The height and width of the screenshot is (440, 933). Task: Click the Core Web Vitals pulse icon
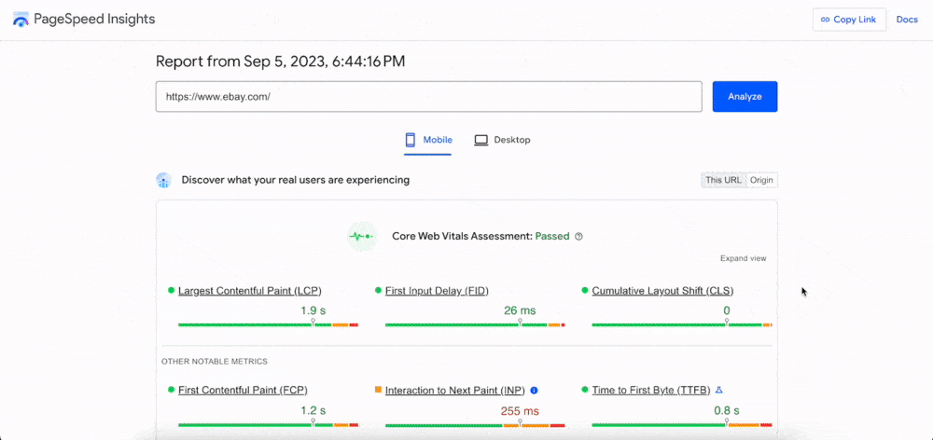pos(361,236)
